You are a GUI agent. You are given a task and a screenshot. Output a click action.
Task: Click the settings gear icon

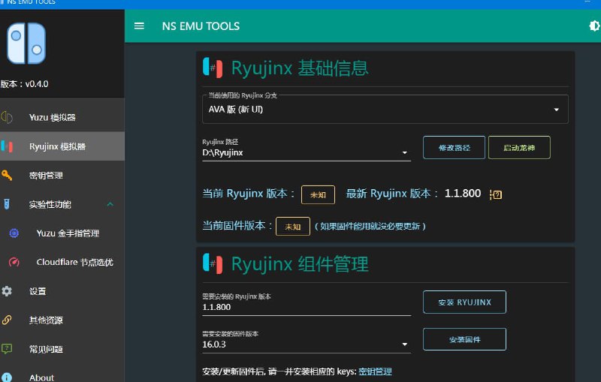pos(7,291)
